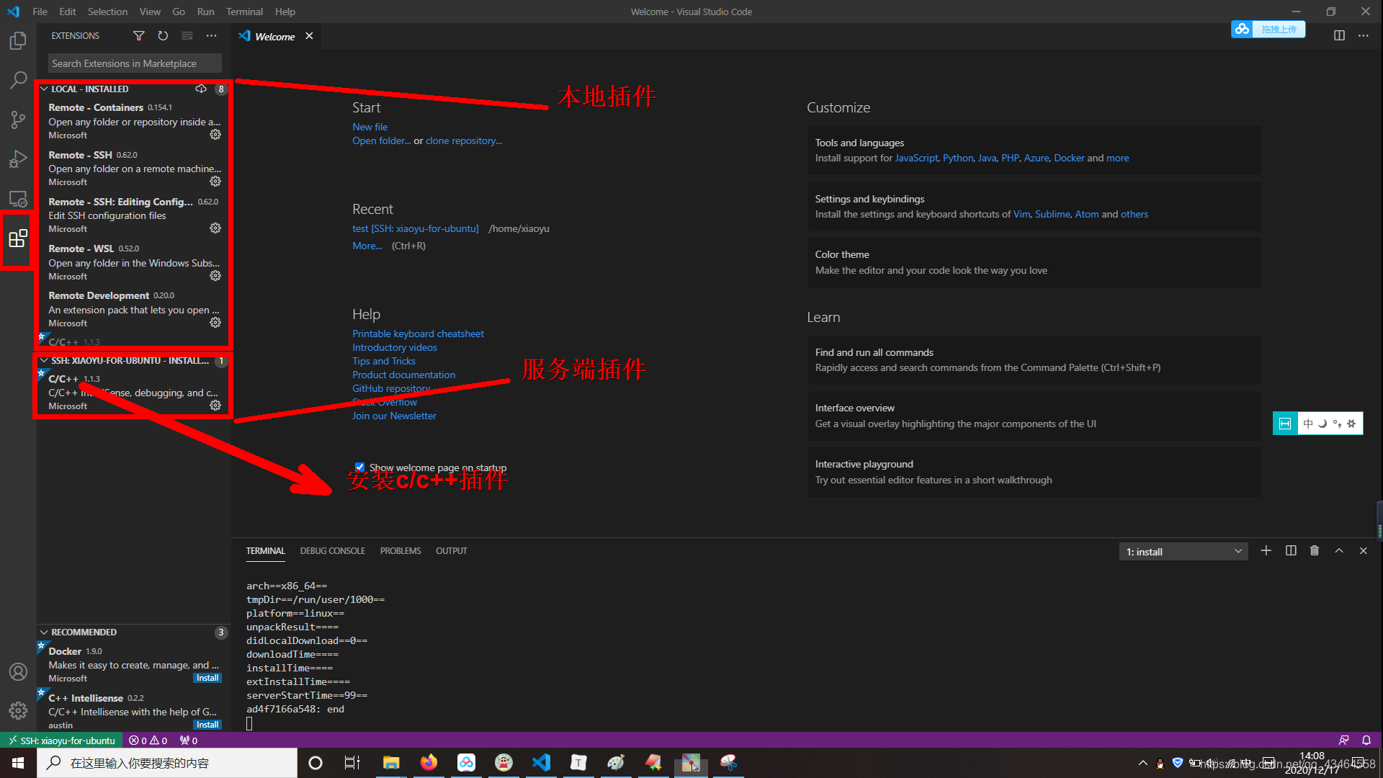Viewport: 1383px width, 778px height.
Task: Click the refresh extensions icon
Action: click(164, 35)
